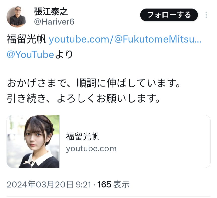This screenshot has height=198, width=217.
Task: Open the @Hariver6 handle
Action: (54, 22)
